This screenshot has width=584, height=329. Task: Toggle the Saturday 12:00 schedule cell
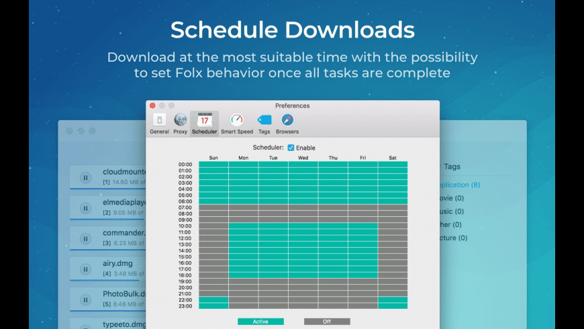tap(393, 238)
